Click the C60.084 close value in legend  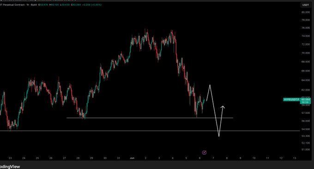[76, 5]
